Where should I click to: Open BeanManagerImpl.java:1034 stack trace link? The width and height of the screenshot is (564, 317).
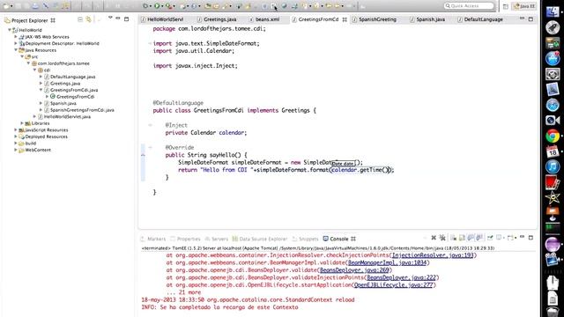click(388, 262)
